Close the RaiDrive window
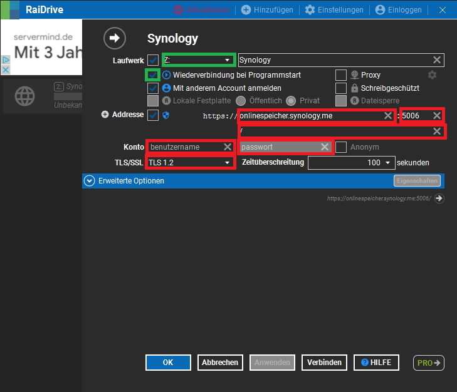This screenshot has width=457, height=392. pos(442,10)
